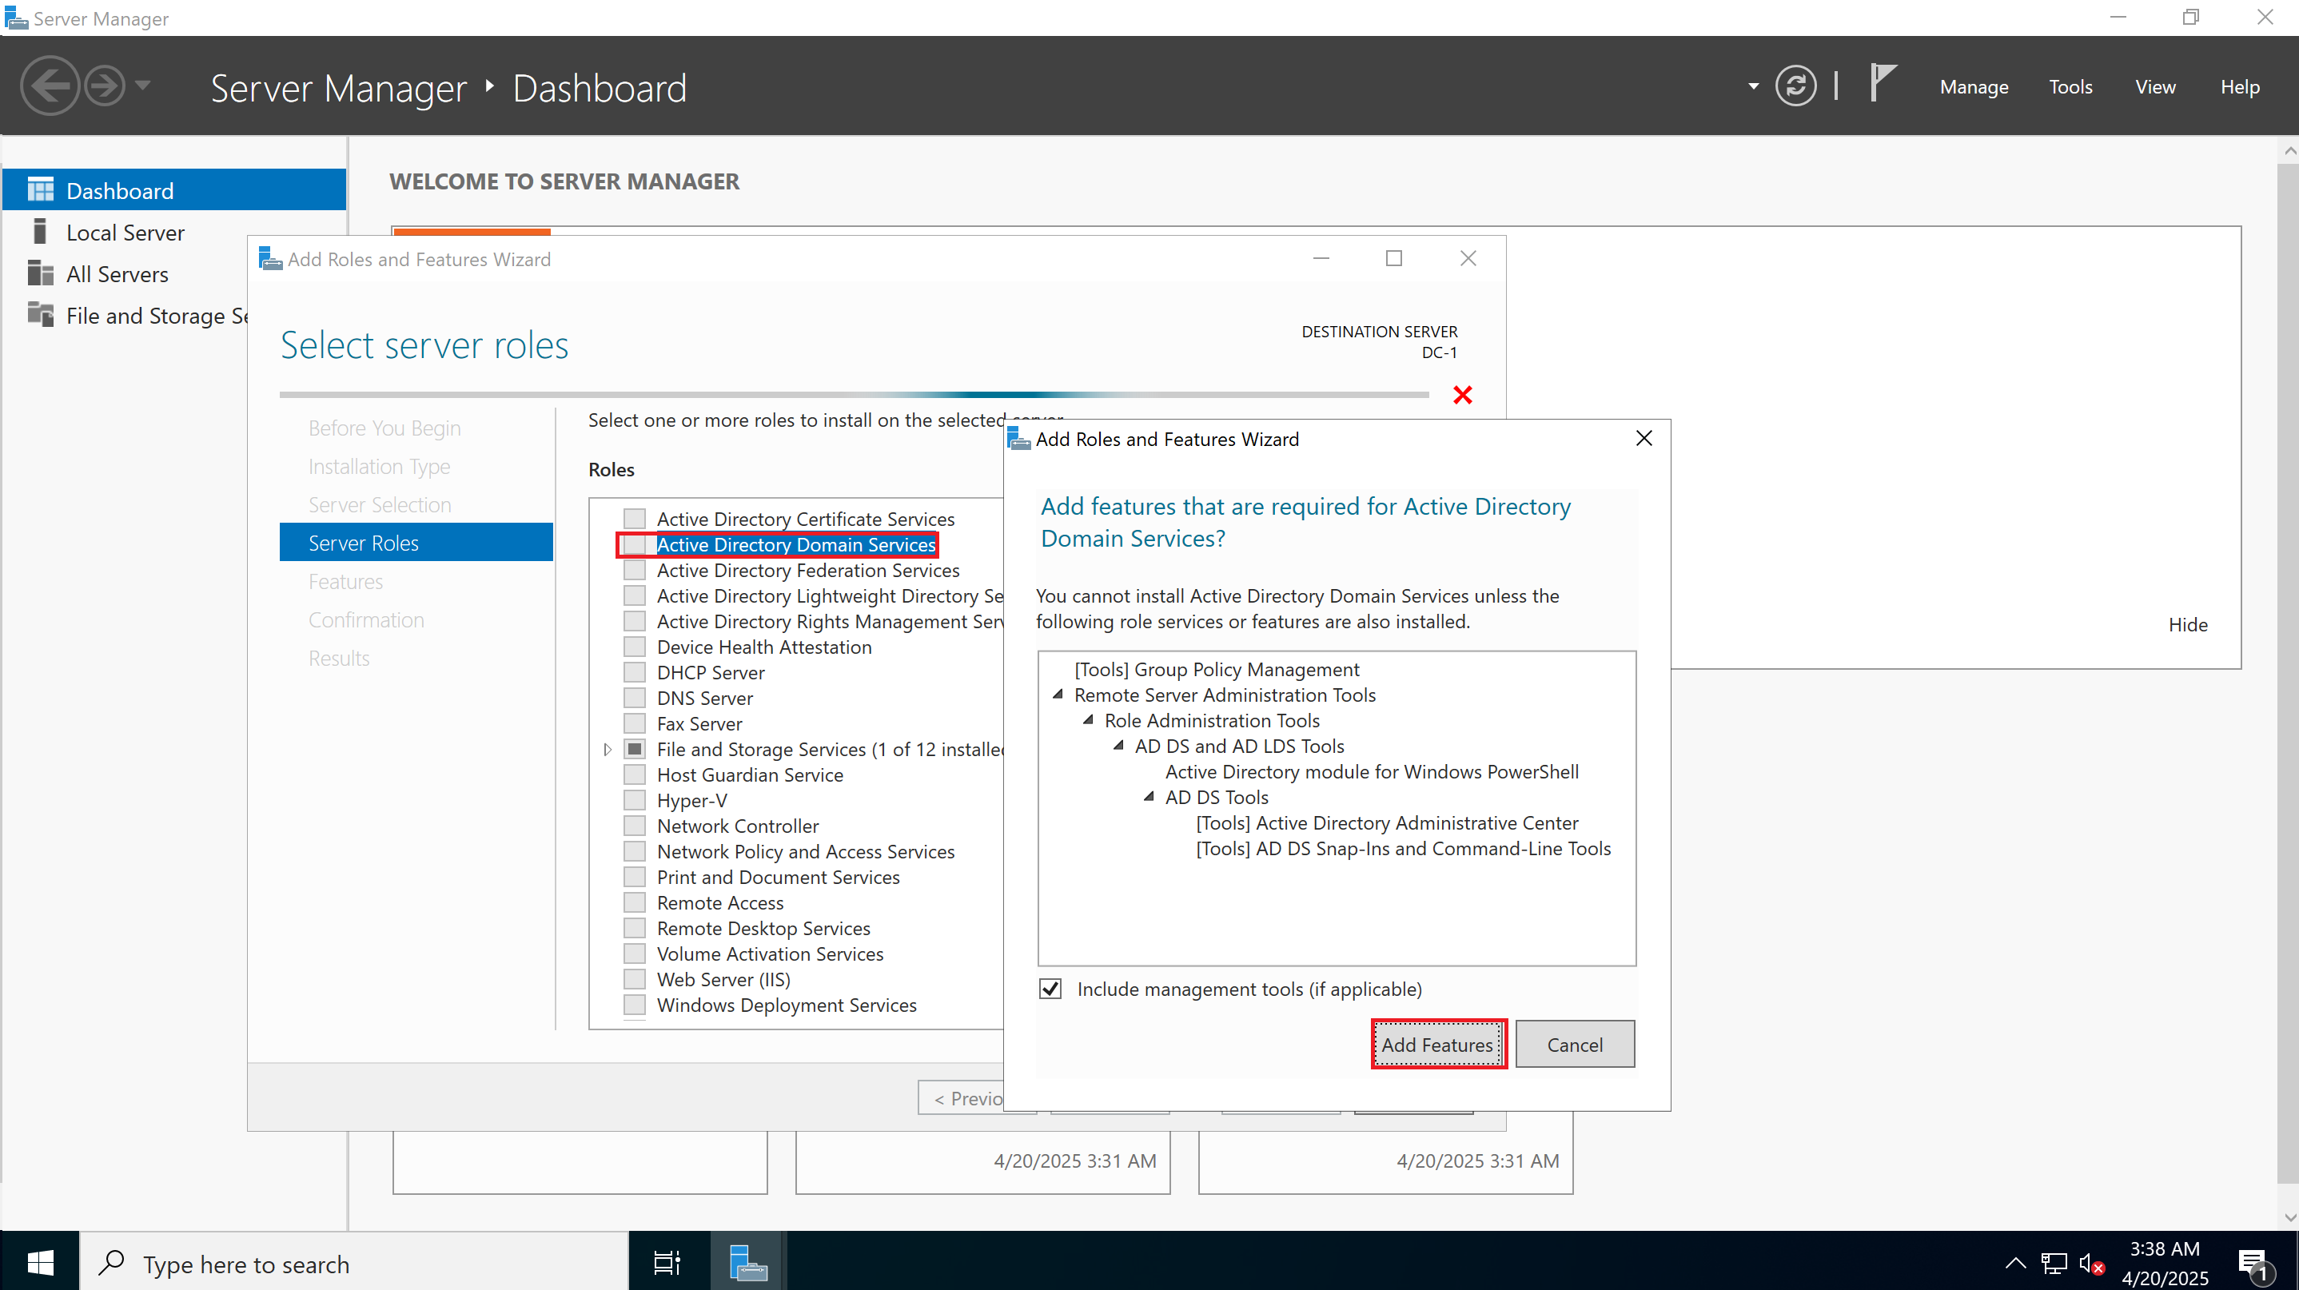Check Hyper-V role checkbox
Viewport: 2299px width, 1290px height.
coord(634,800)
